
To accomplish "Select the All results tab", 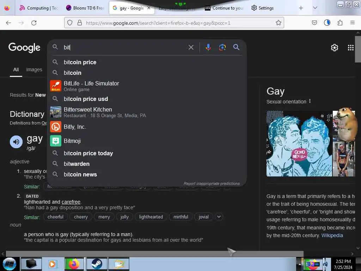I will (16, 70).
